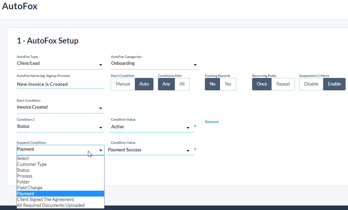The image size is (348, 210).
Task: Disable the Suspension Criteria
Action: [x=311, y=84]
